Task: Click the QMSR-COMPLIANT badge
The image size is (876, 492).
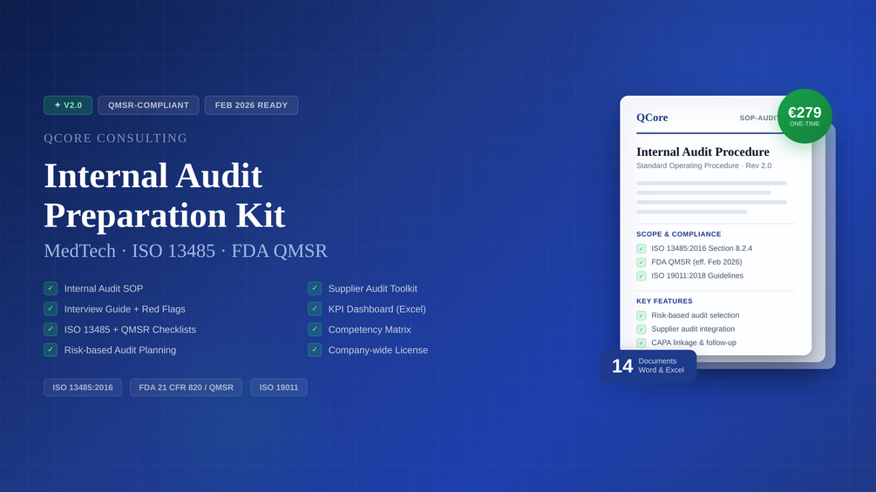Action: 148,105
